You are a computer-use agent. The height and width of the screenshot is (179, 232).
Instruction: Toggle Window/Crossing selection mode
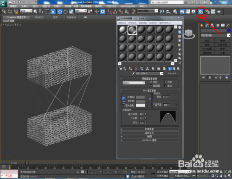click(x=53, y=12)
